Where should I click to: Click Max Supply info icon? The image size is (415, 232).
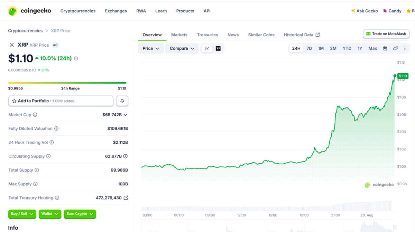[35, 184]
